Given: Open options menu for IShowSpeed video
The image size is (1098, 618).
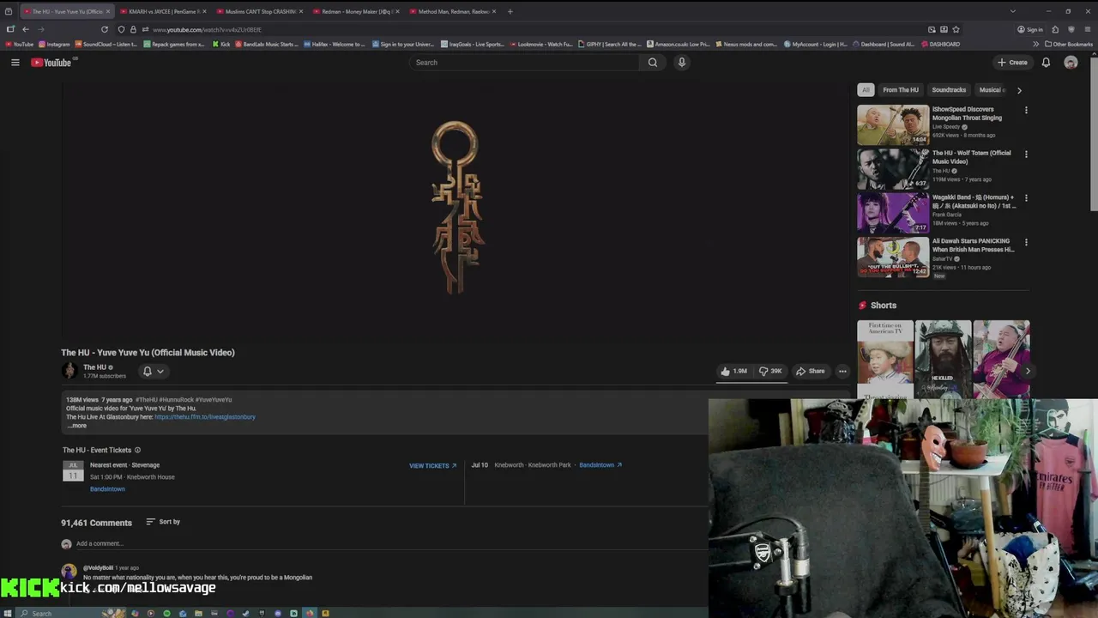Looking at the screenshot, I should point(1026,110).
